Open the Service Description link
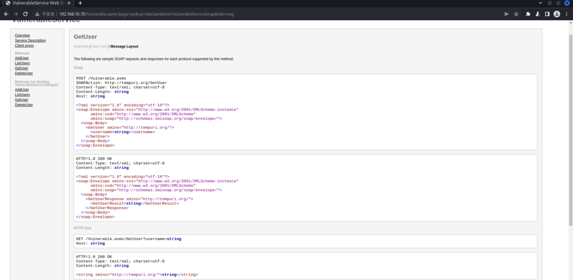Screen dimensions: 573x280 pyautogui.click(x=30, y=40)
